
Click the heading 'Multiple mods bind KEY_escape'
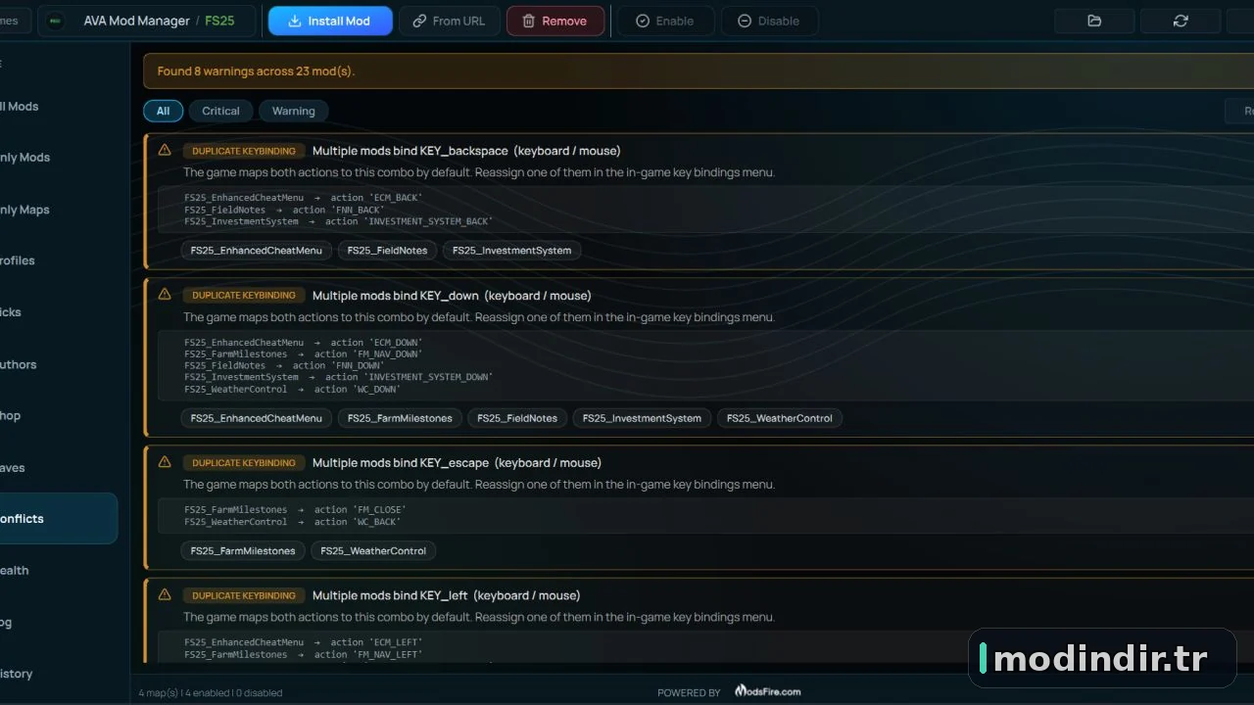pyautogui.click(x=401, y=463)
